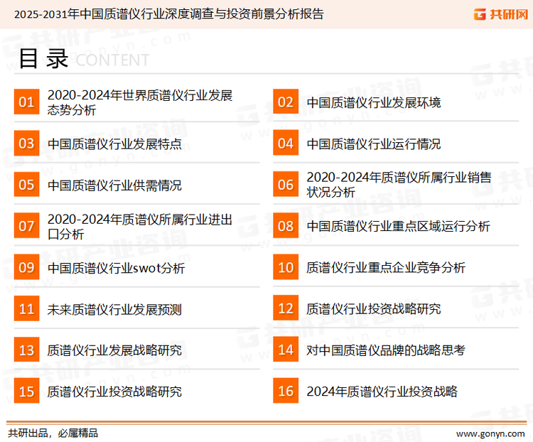Click the orange 16 number box

click(x=286, y=391)
